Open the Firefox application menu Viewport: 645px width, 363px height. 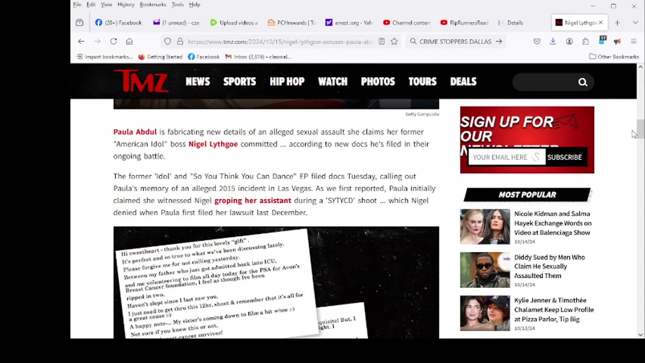[633, 41]
